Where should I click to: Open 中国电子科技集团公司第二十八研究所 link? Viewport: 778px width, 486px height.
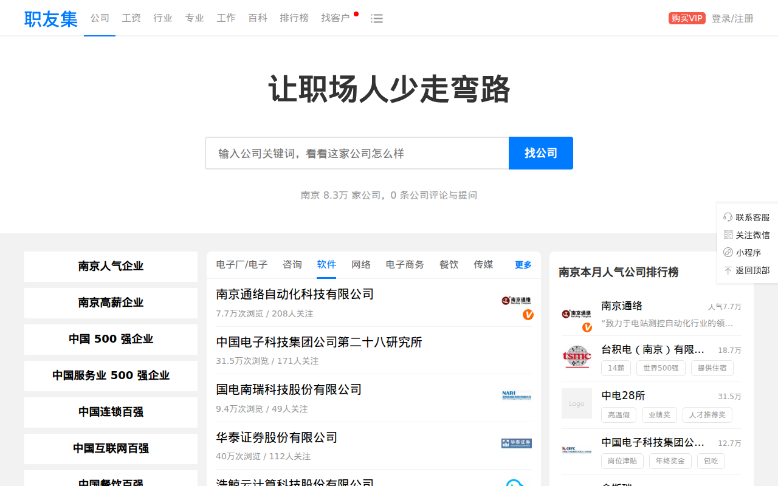pyautogui.click(x=319, y=342)
